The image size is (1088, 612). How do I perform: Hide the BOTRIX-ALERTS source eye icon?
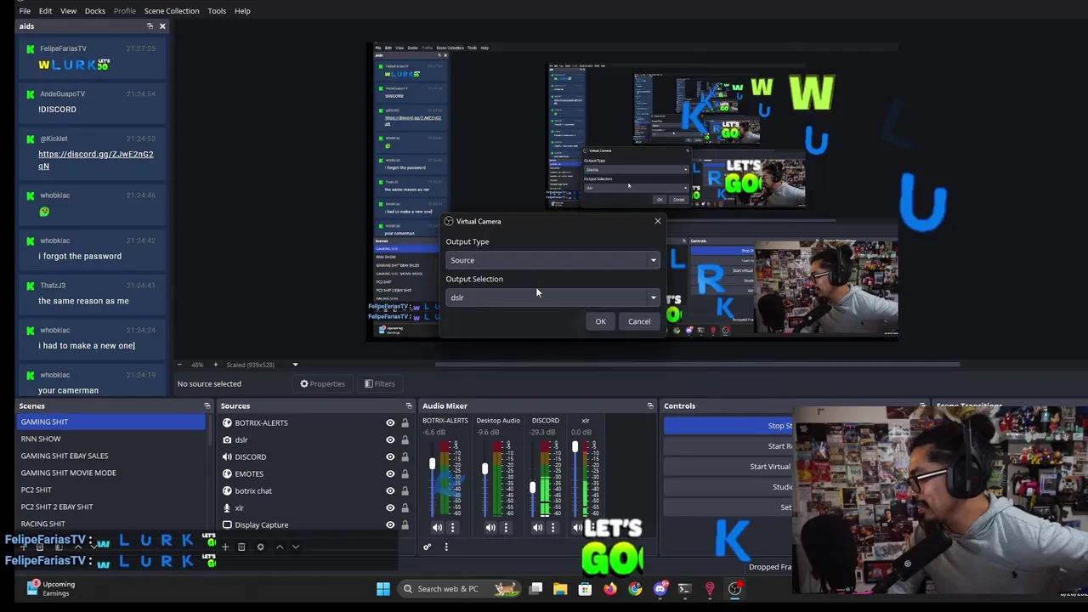click(x=390, y=422)
